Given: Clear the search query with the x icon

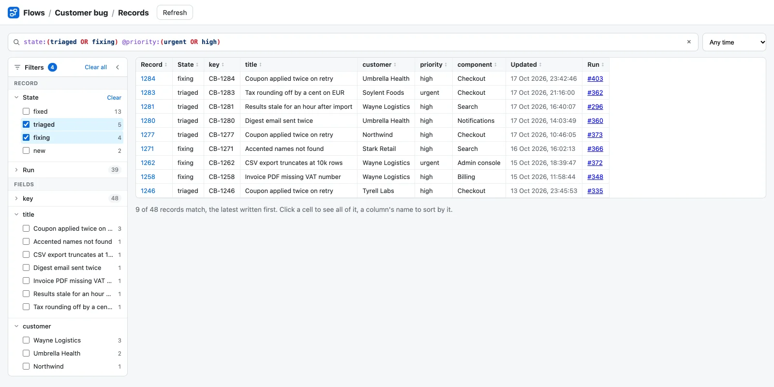Looking at the screenshot, I should point(689,42).
